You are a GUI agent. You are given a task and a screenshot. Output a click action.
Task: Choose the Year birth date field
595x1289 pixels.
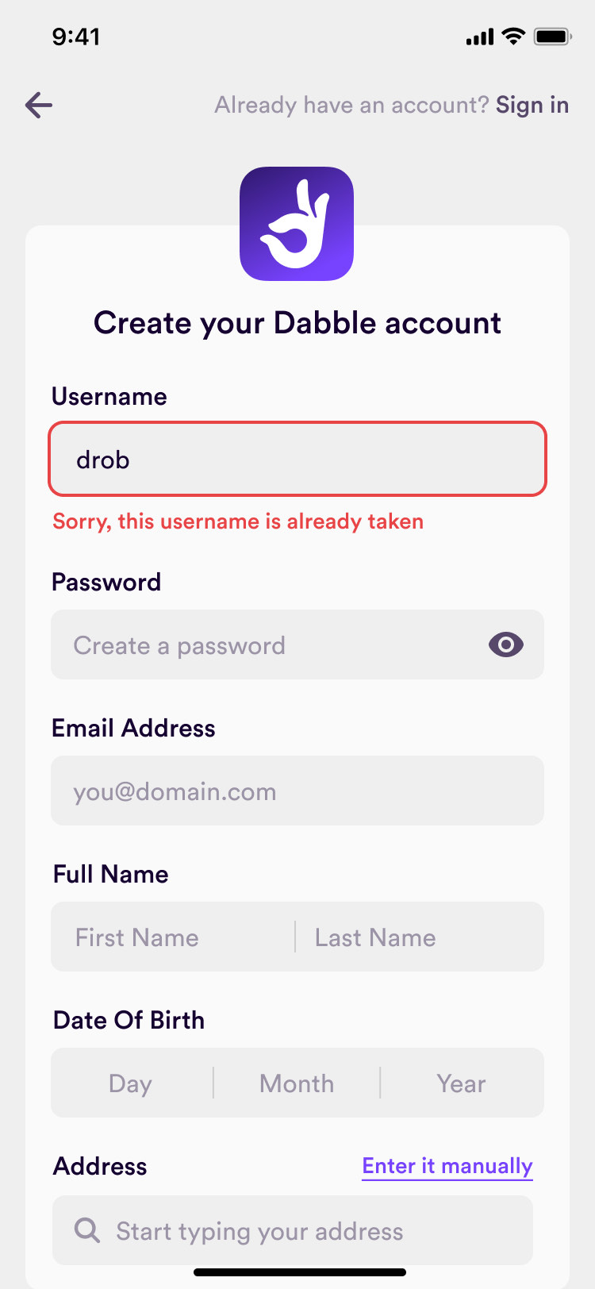tap(461, 1083)
